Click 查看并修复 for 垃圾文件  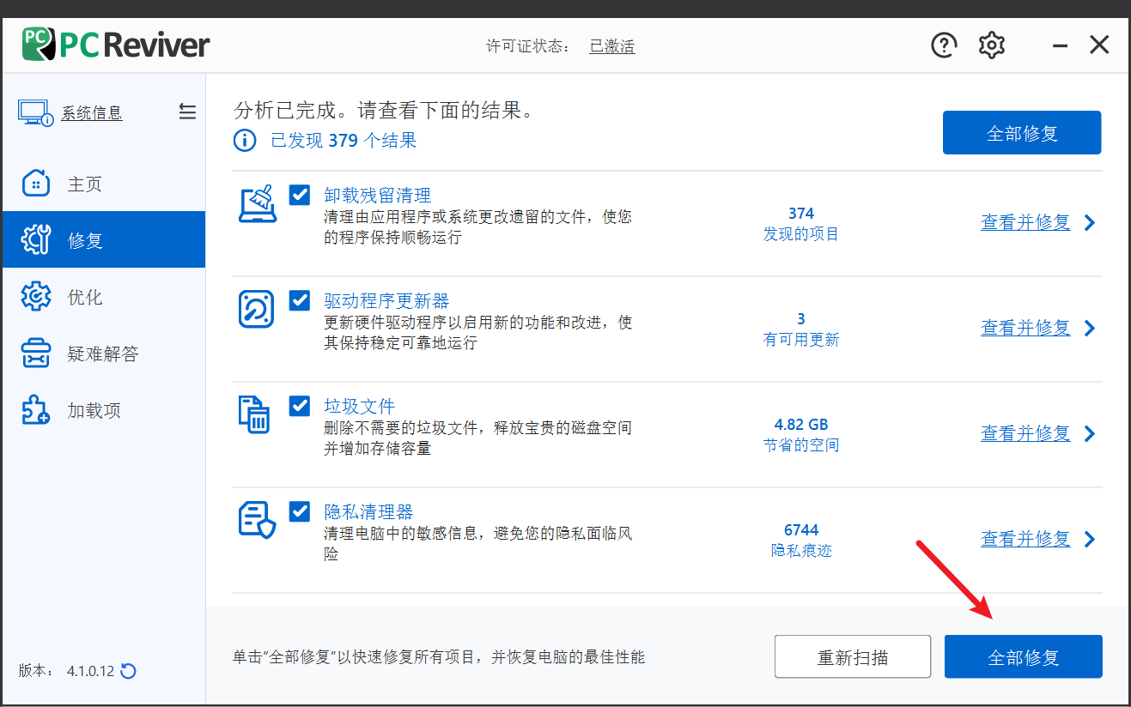point(1025,433)
